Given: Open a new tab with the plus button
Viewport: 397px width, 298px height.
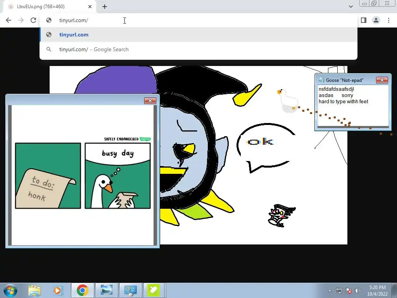Looking at the screenshot, I should tap(105, 7).
